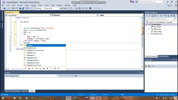The image size is (178, 100).
Task: Click the Open File folder icon
Action: (x=17, y=8)
